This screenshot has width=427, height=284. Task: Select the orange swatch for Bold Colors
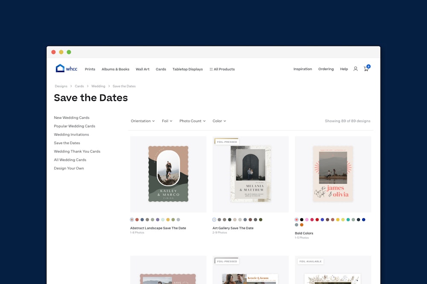(302, 225)
